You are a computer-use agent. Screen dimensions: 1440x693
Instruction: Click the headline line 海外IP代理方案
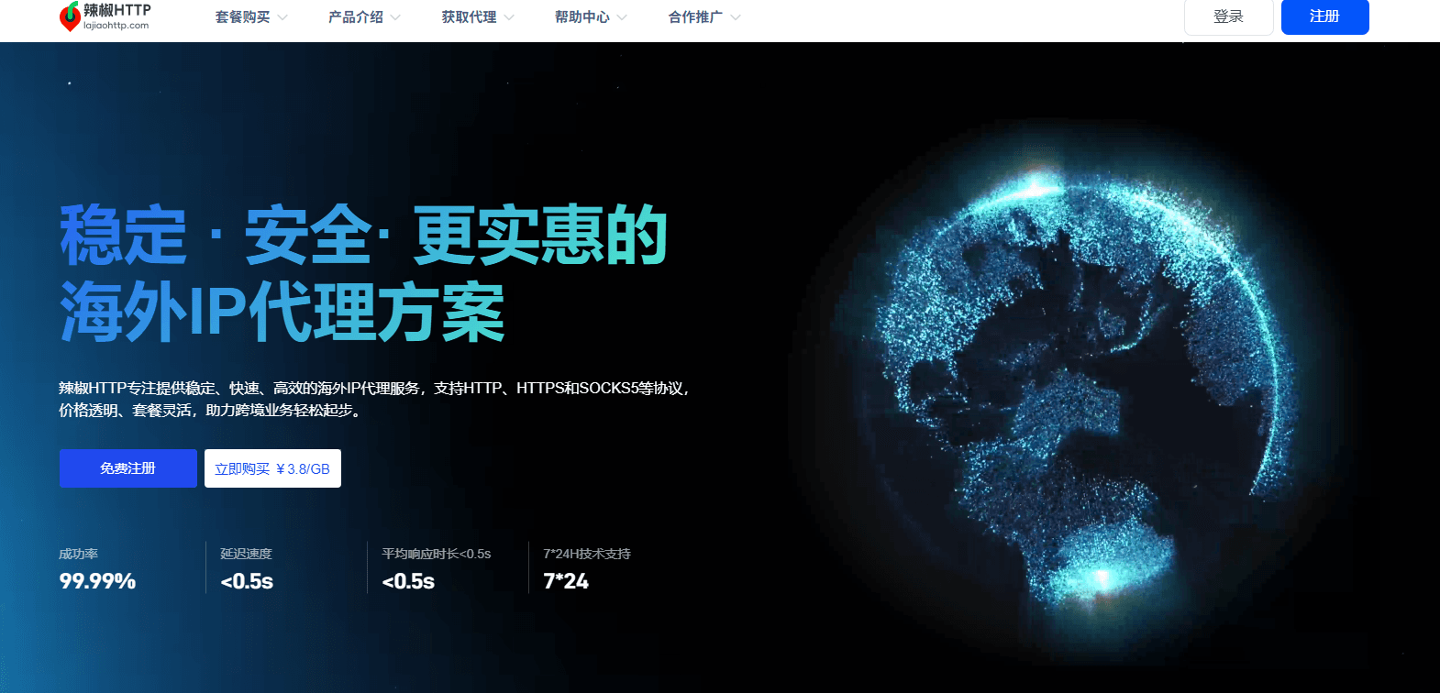pyautogui.click(x=282, y=313)
